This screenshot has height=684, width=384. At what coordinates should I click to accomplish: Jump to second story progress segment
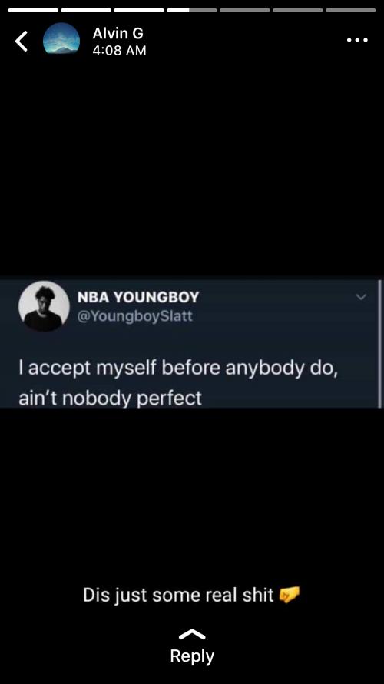point(86,10)
